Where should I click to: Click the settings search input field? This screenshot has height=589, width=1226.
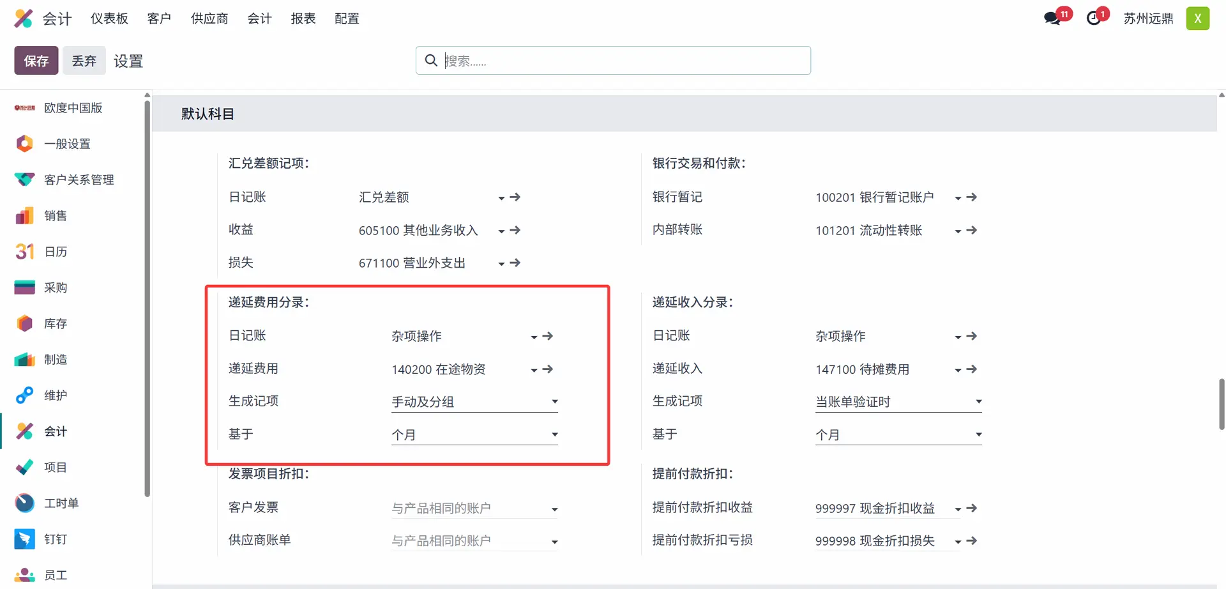pyautogui.click(x=623, y=61)
